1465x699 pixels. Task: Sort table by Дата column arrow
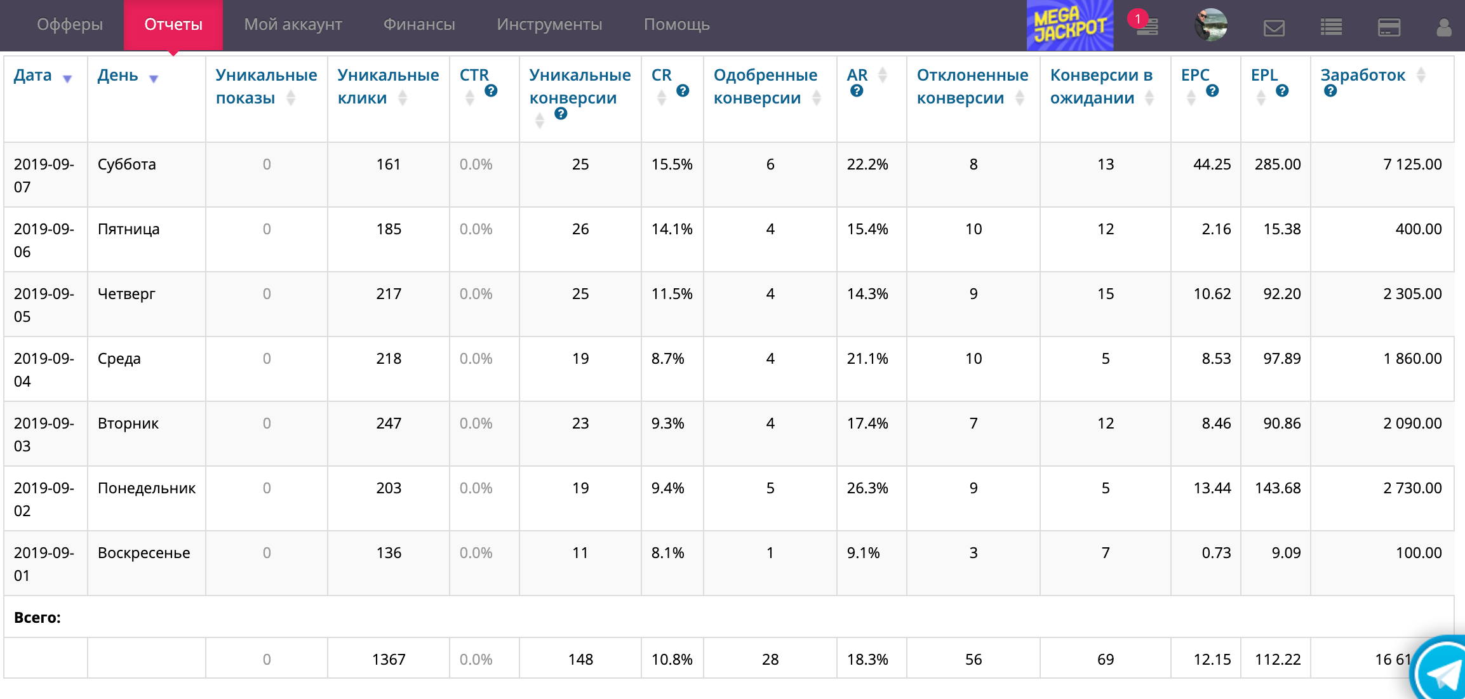[x=67, y=79]
